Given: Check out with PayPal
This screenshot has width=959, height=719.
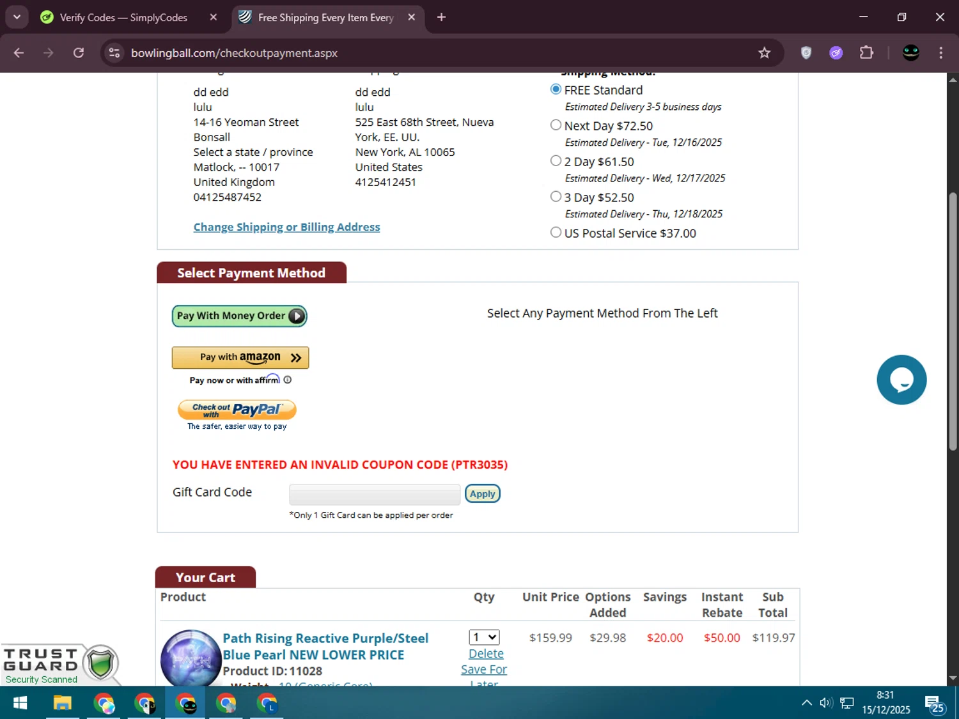Looking at the screenshot, I should pos(237,410).
